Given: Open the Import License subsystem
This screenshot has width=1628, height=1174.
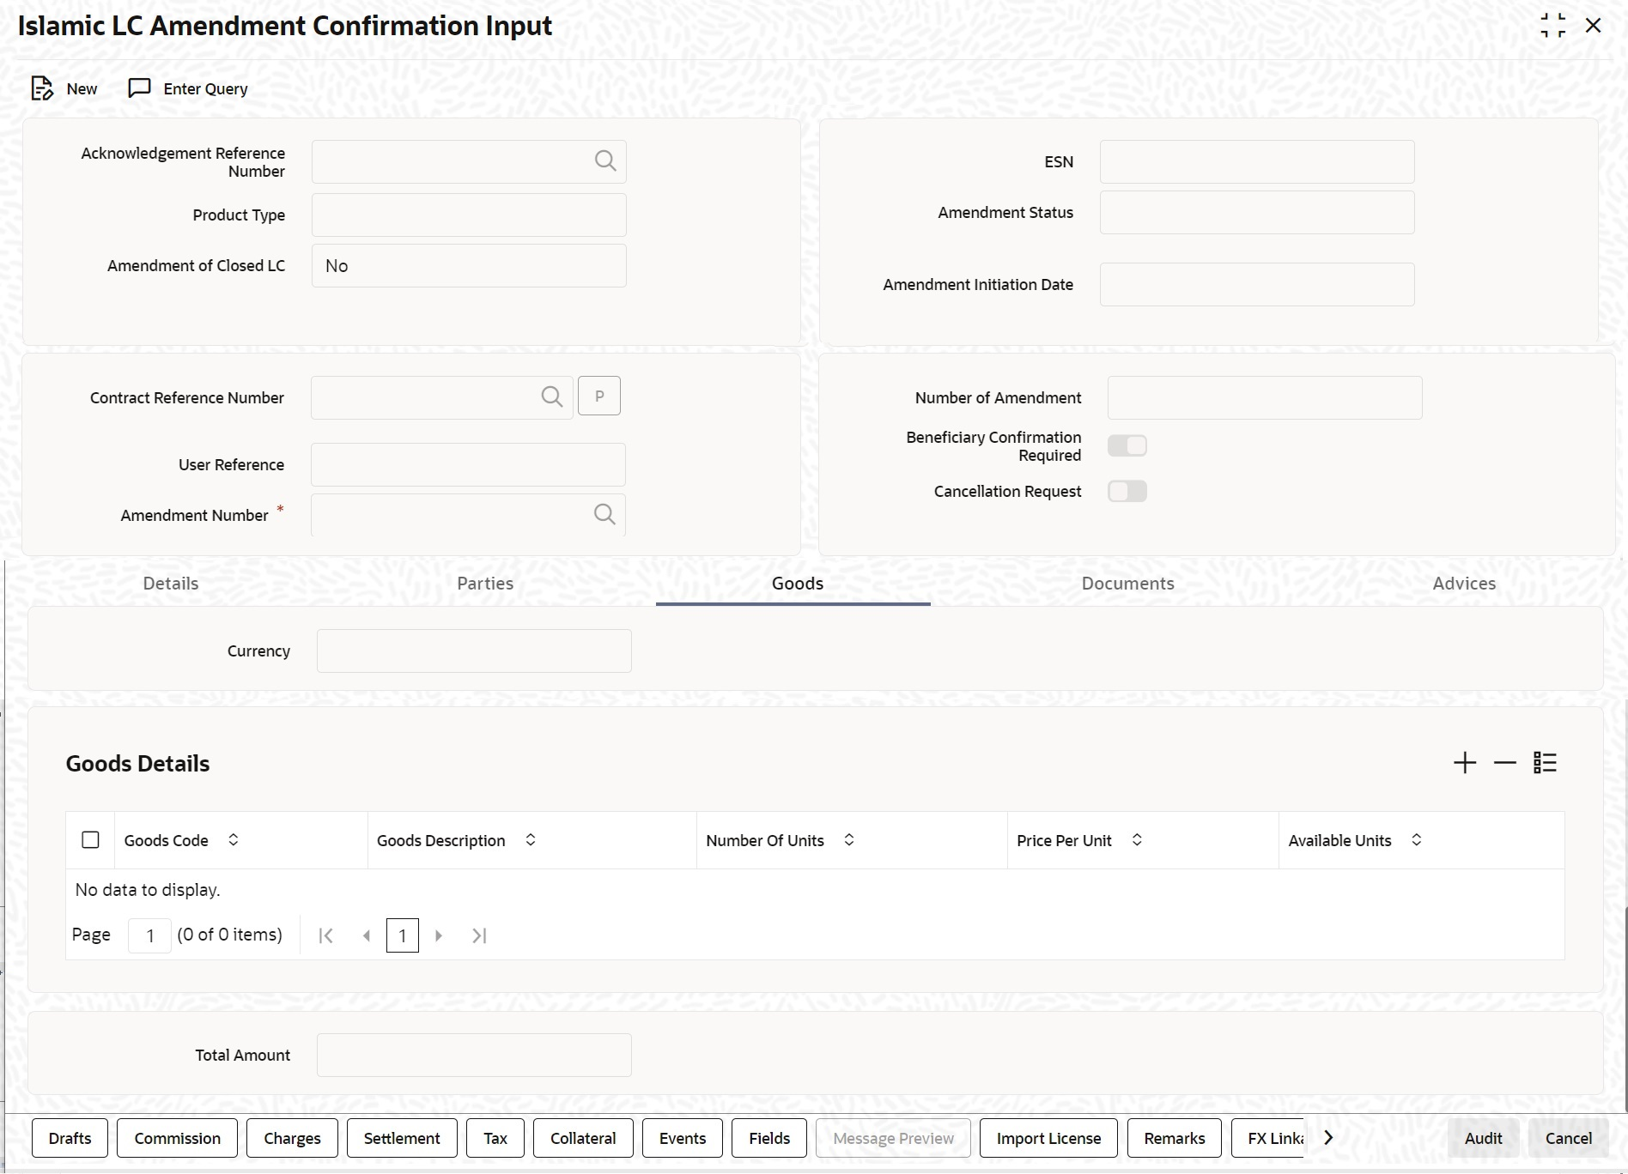Looking at the screenshot, I should pos(1048,1138).
